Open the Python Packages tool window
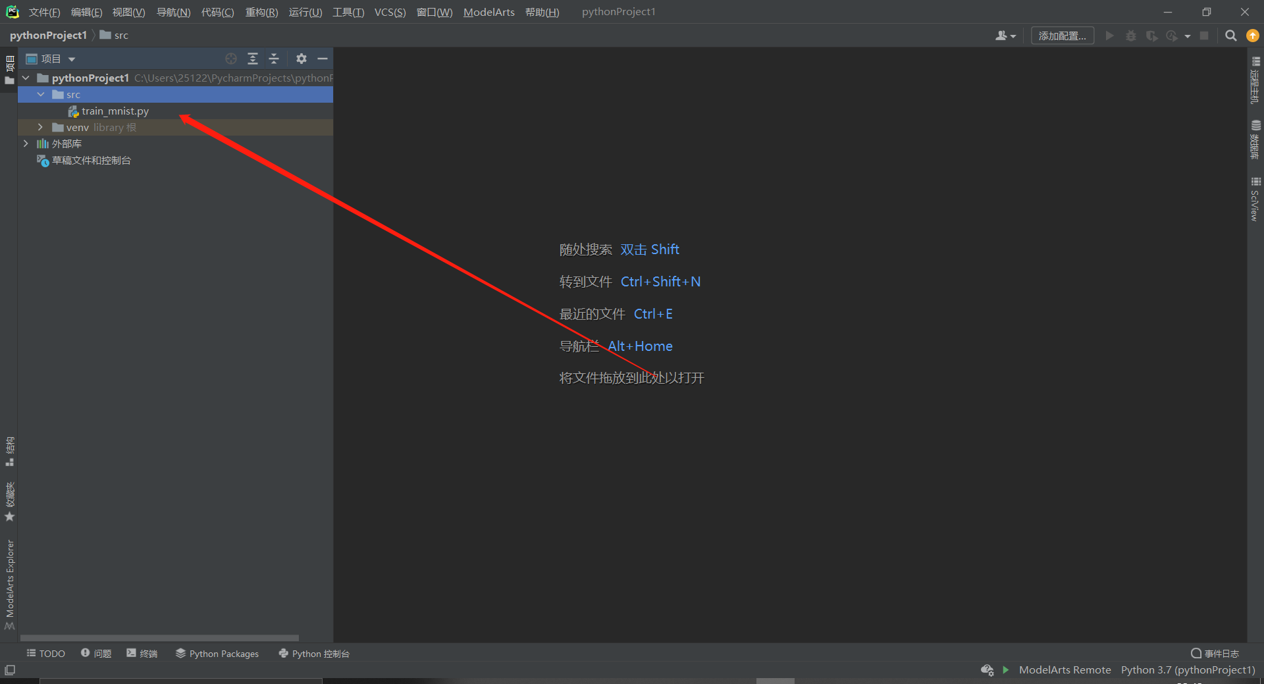Image resolution: width=1264 pixels, height=684 pixels. coord(217,653)
